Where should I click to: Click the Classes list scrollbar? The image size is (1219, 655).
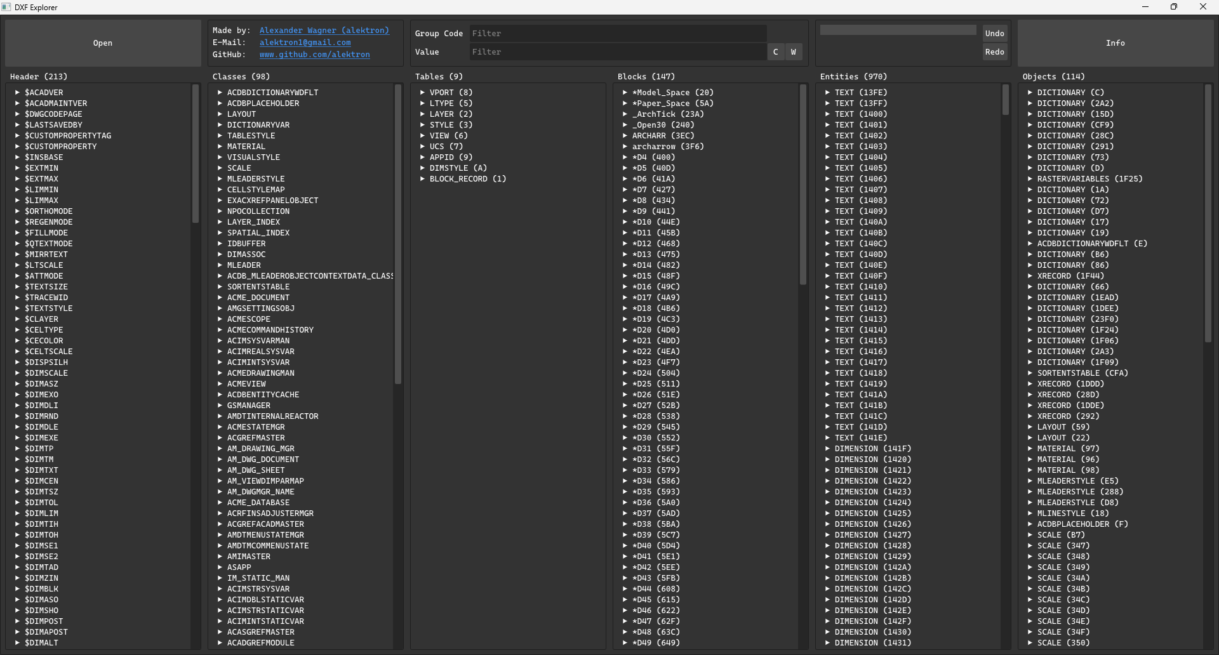(398, 234)
